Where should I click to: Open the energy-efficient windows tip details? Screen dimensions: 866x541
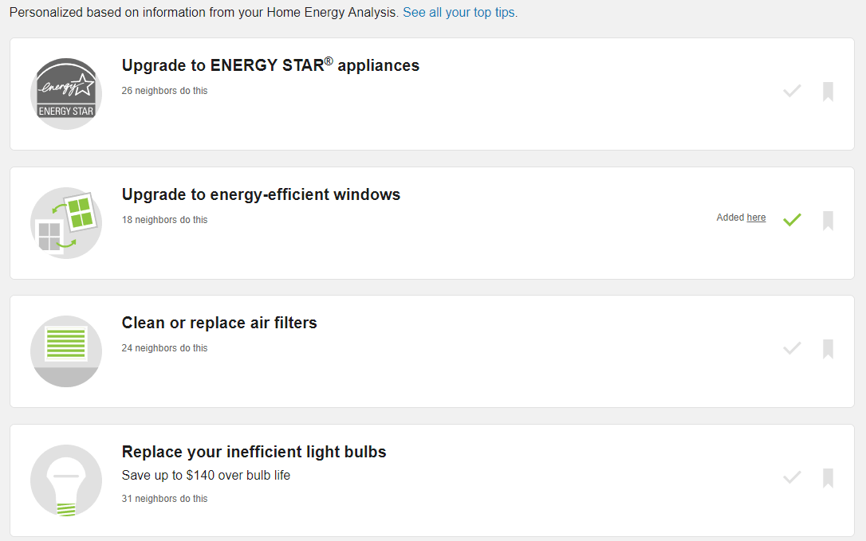(x=261, y=194)
